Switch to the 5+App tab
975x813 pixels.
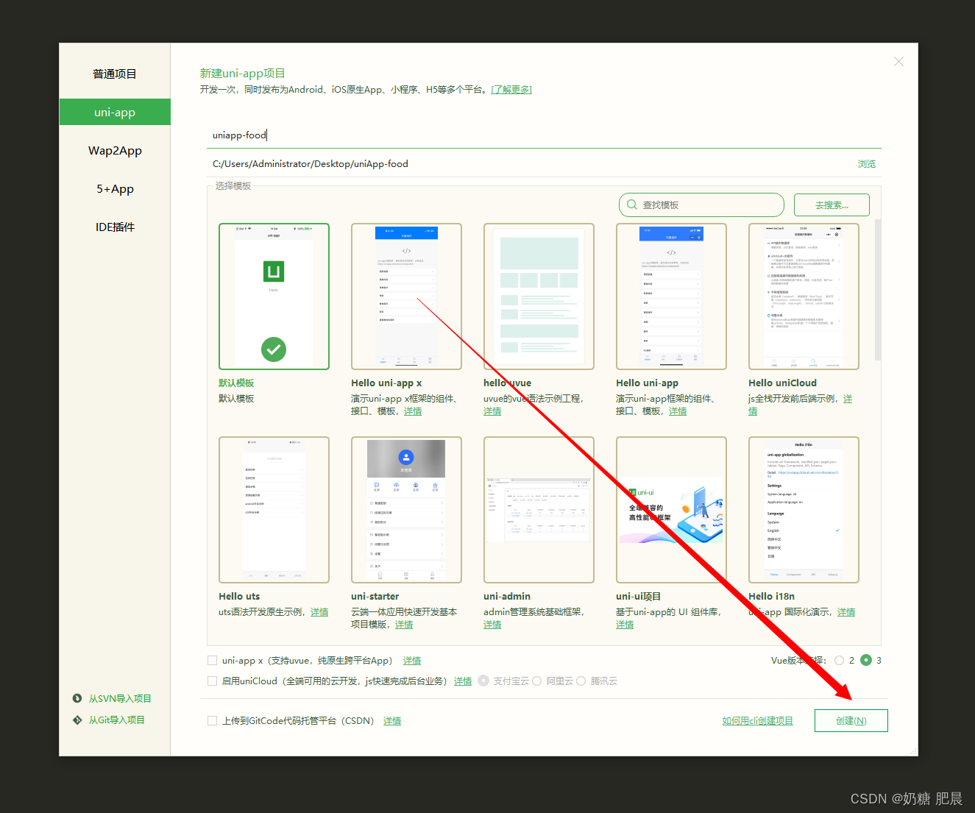(x=115, y=188)
